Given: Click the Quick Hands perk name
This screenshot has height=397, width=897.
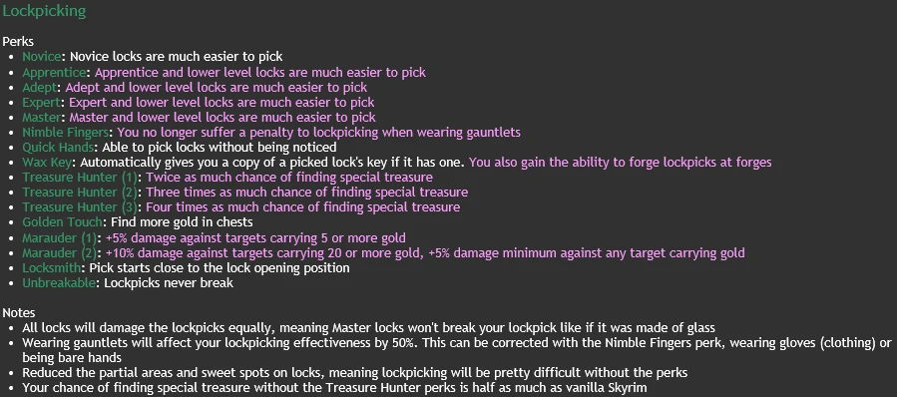Looking at the screenshot, I should pyautogui.click(x=58, y=148).
